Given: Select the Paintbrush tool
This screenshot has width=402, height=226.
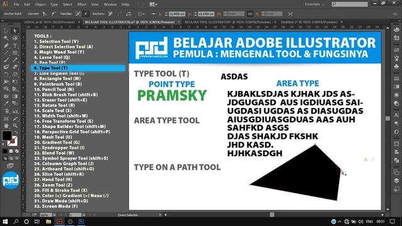Looking at the screenshot, I should [x=6, y=60].
